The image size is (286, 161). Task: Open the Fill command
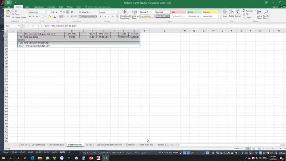coord(246,14)
